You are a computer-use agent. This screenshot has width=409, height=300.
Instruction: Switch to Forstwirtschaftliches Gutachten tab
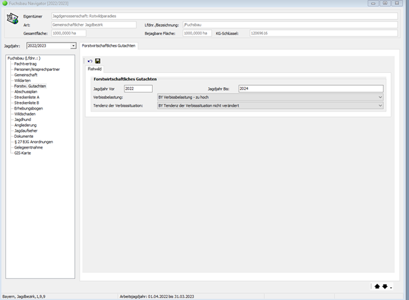click(109, 45)
